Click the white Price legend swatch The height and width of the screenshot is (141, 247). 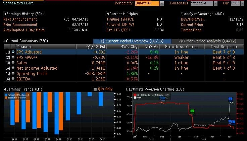point(135,98)
